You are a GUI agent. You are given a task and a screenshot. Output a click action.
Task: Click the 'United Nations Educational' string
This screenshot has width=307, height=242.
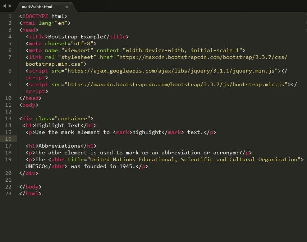coord(132,159)
